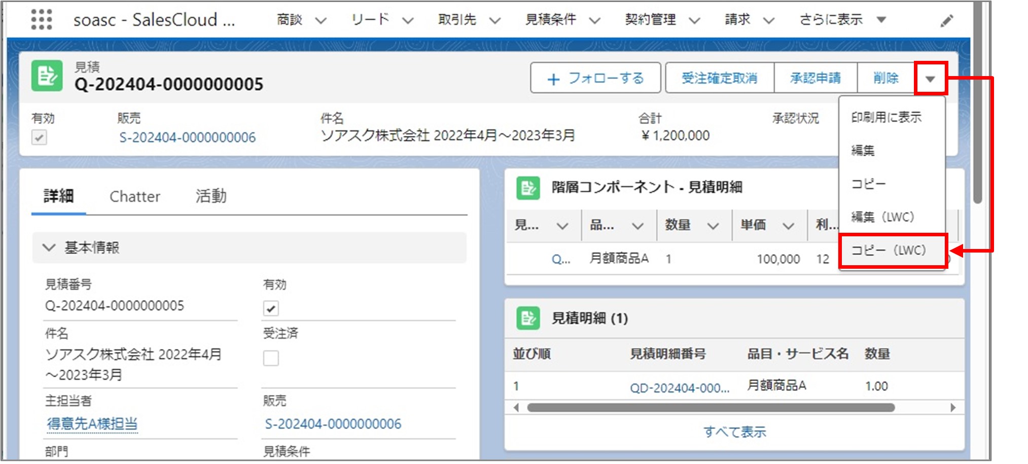Image resolution: width=1028 pixels, height=464 pixels.
Task: Open the QD-202404-000... detail number link
Action: point(680,388)
